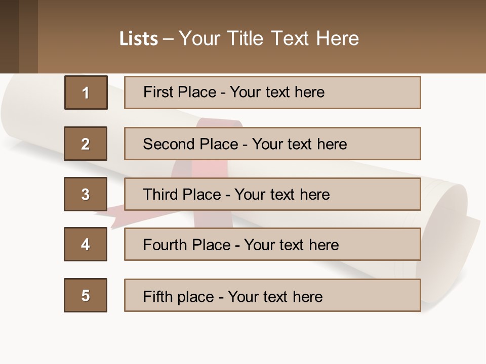
Task: Select the number 4 square
Action: coord(86,244)
